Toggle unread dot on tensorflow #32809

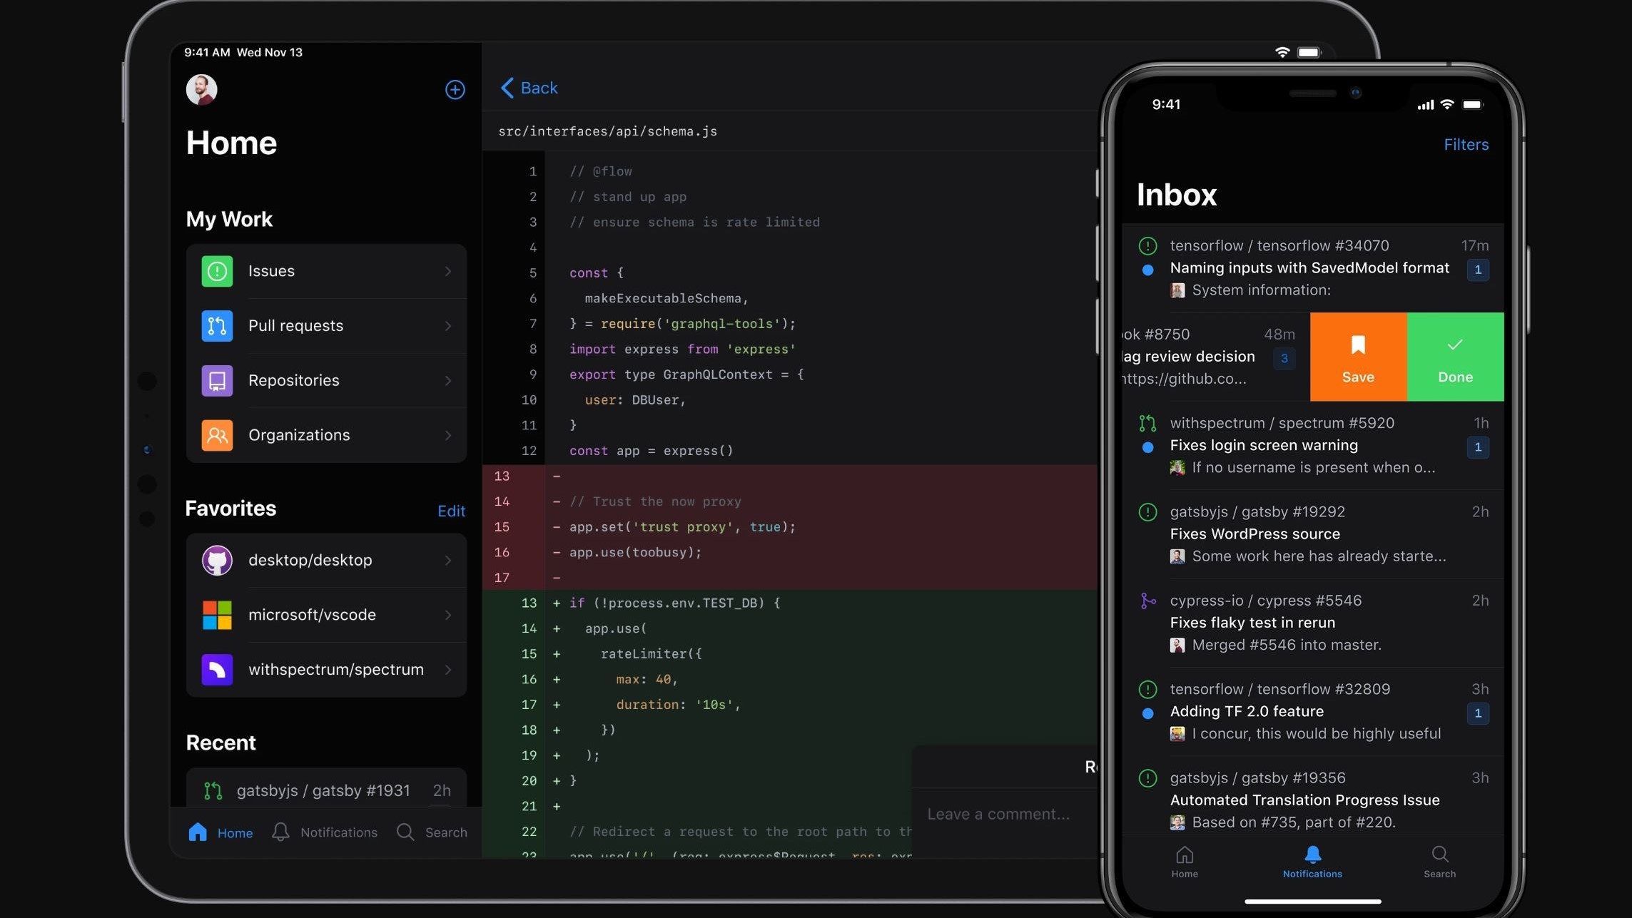pyautogui.click(x=1147, y=714)
